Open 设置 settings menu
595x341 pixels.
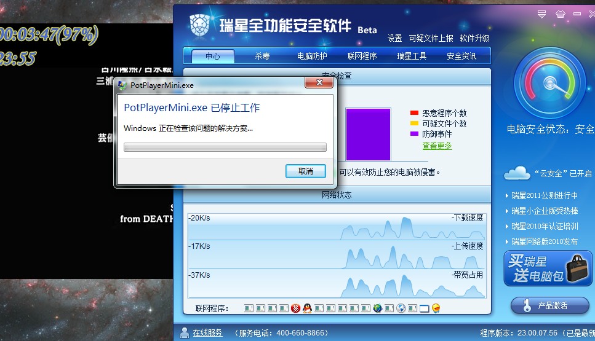pyautogui.click(x=394, y=38)
